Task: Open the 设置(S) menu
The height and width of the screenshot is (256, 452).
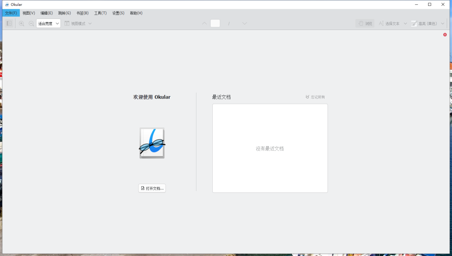Action: (x=118, y=13)
